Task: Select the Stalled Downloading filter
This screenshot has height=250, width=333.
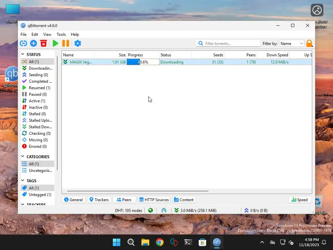Action: (x=38, y=127)
